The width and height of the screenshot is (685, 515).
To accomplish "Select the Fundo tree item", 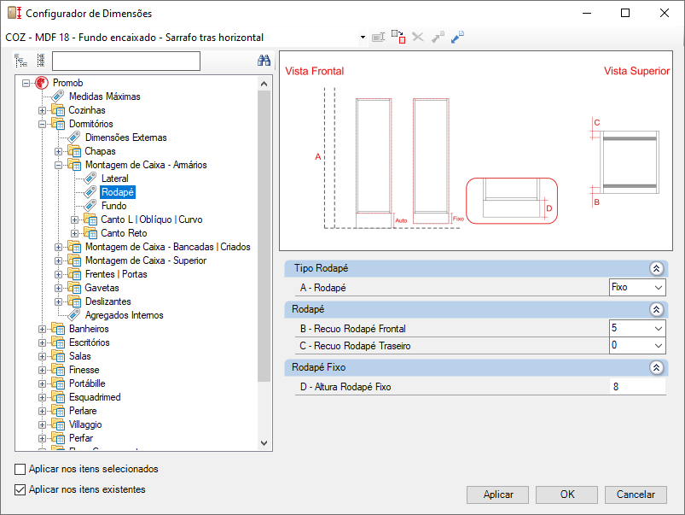I will pyautogui.click(x=114, y=206).
